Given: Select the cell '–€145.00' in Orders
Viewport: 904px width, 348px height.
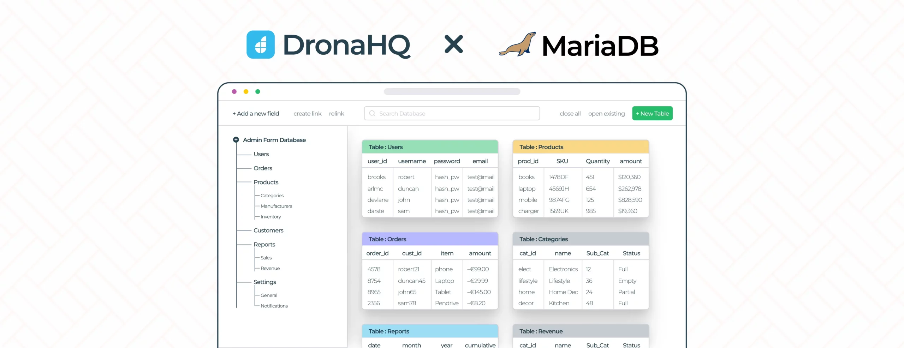Looking at the screenshot, I should click(479, 292).
